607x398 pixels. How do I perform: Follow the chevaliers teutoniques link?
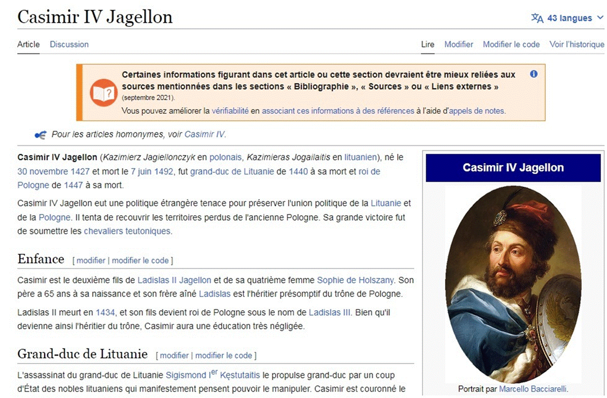[x=127, y=231]
